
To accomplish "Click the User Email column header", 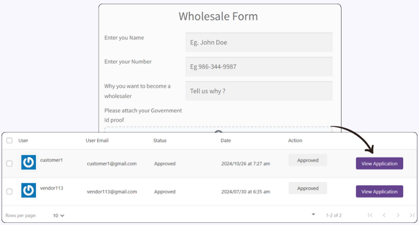I will click(x=97, y=141).
